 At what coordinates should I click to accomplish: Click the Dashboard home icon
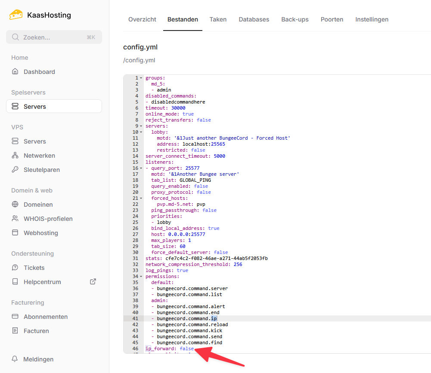pos(16,72)
